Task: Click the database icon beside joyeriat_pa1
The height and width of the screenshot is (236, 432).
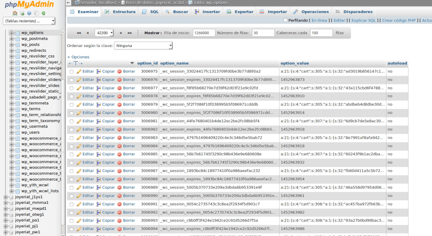Action: click(11, 220)
